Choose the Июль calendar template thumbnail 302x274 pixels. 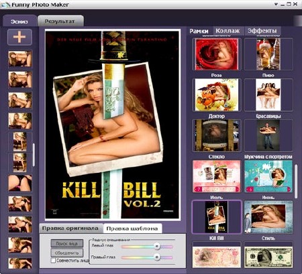217,176
